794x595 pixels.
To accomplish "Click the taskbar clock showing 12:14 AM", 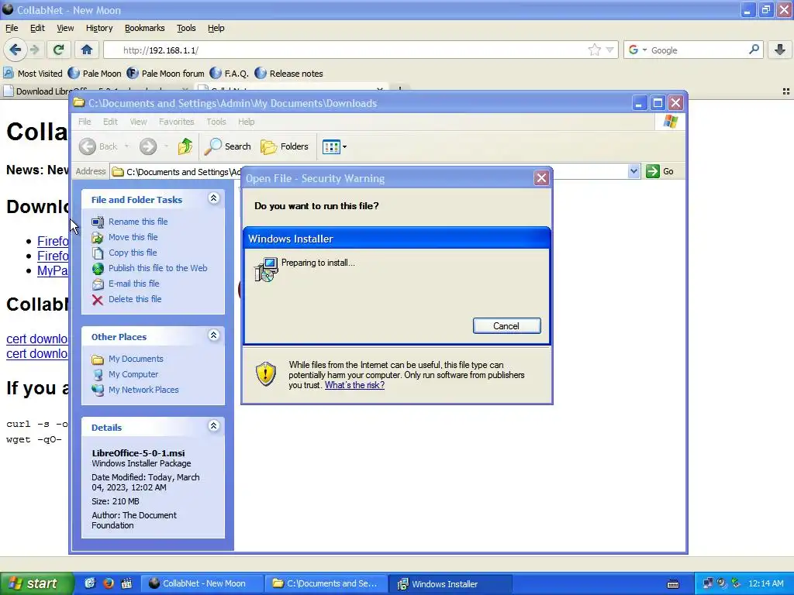I will (x=765, y=583).
